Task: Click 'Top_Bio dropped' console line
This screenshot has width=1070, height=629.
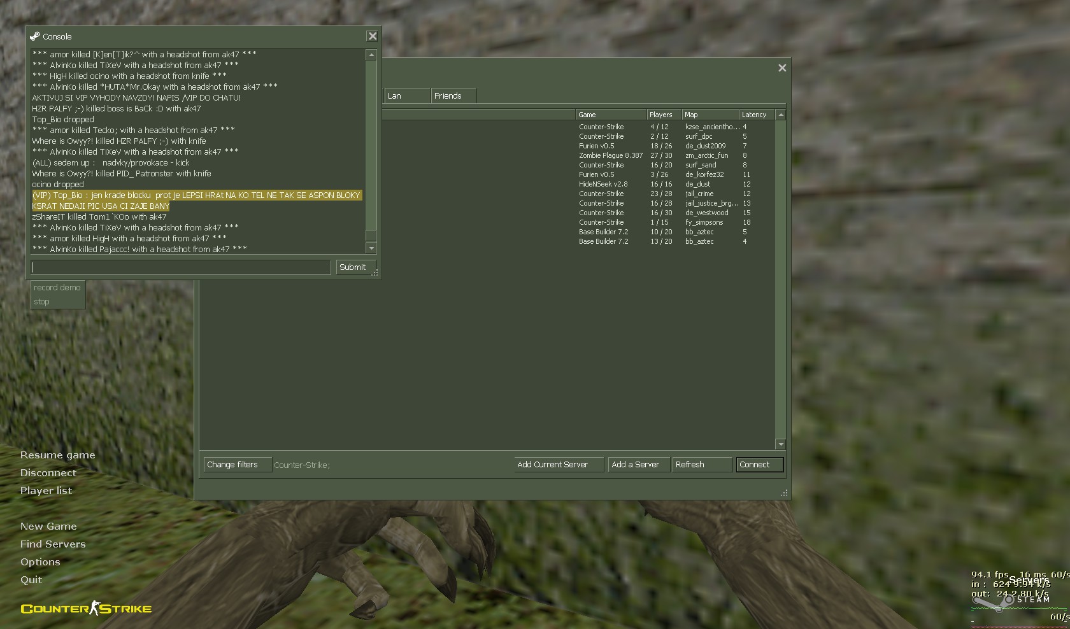Action: click(63, 120)
